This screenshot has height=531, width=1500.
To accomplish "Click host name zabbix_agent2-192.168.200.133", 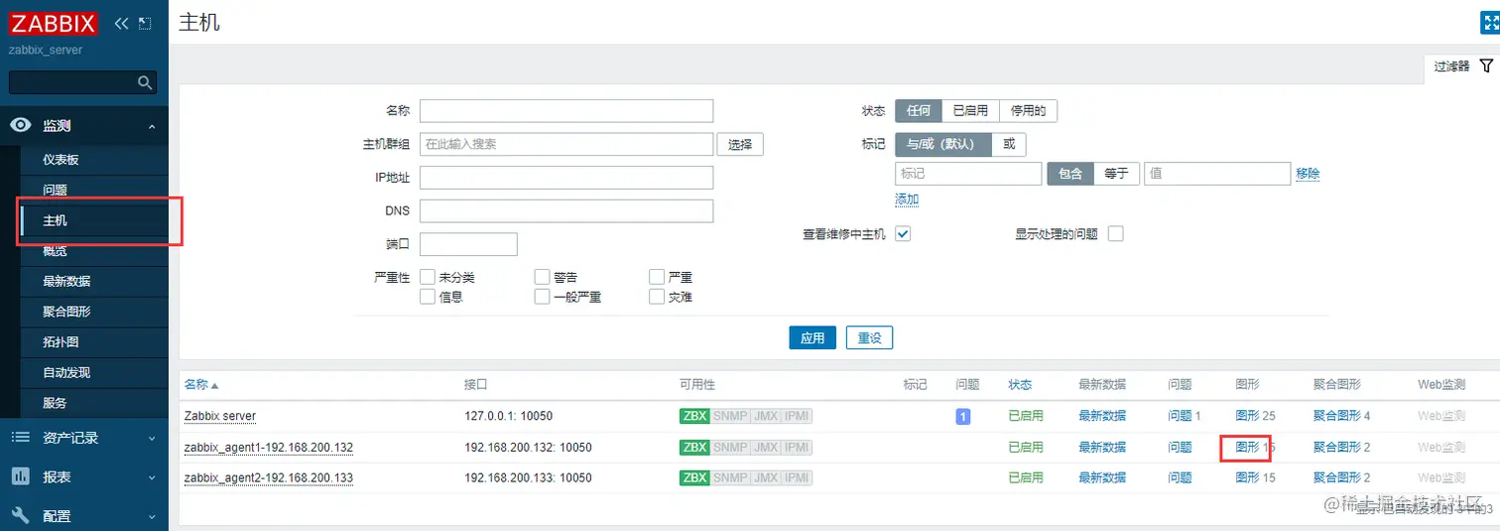I will (269, 477).
